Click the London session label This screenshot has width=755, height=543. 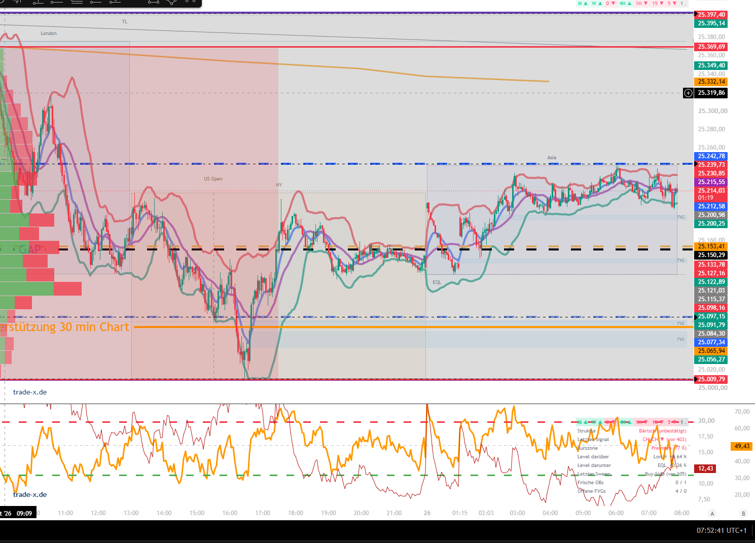(49, 33)
